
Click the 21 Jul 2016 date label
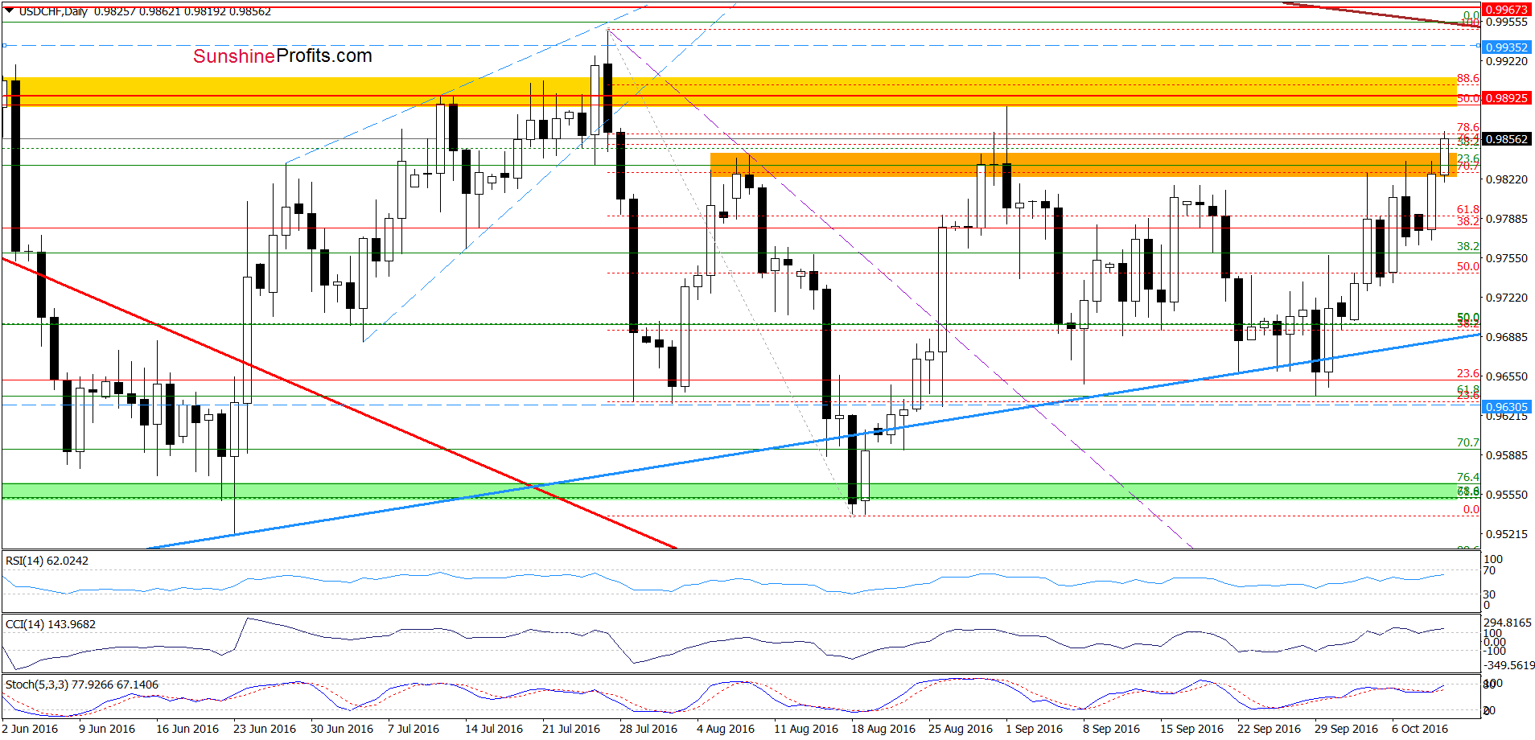pos(571,729)
